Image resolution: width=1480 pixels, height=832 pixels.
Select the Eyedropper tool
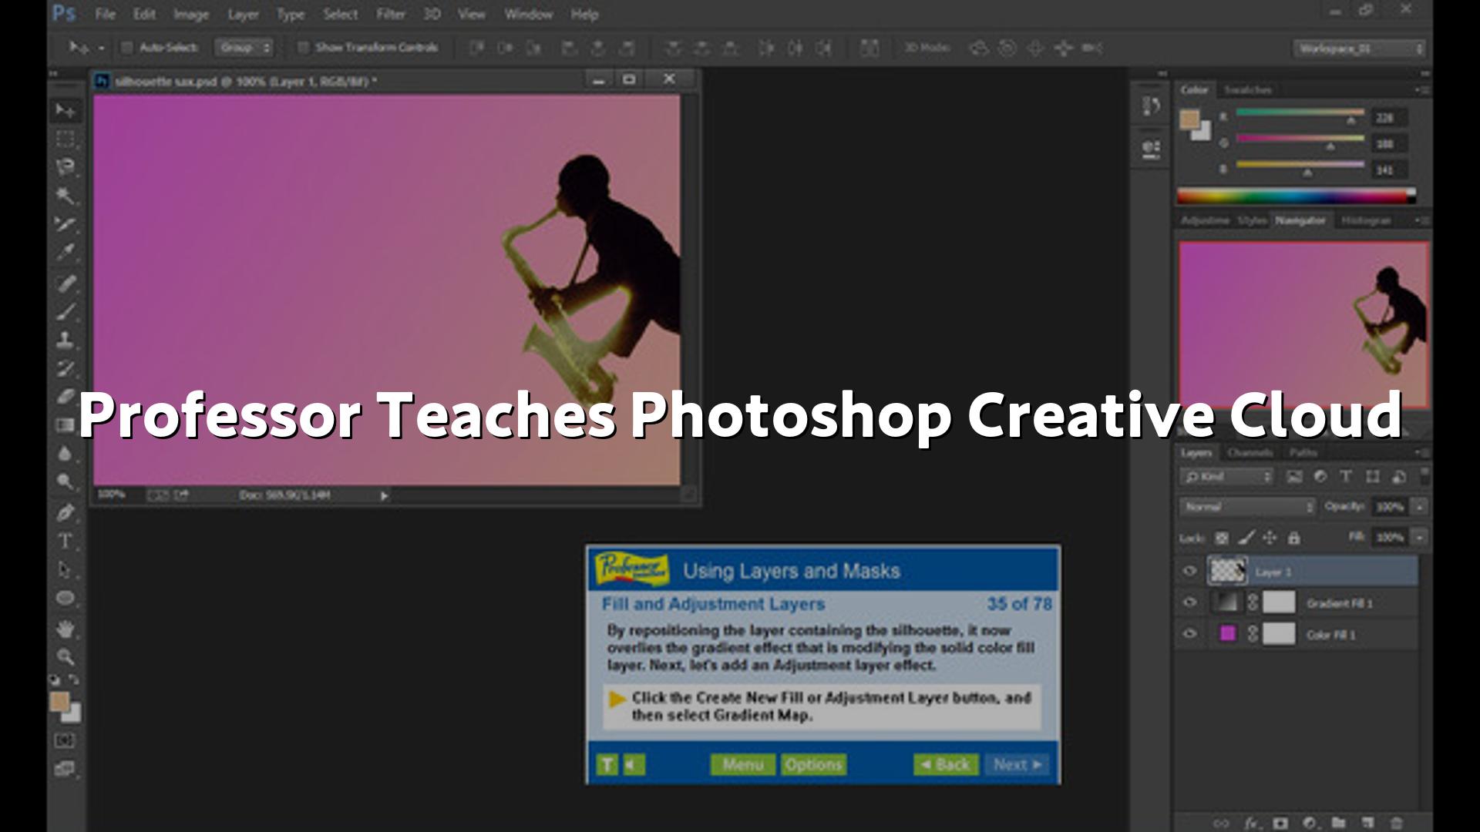pos(66,253)
